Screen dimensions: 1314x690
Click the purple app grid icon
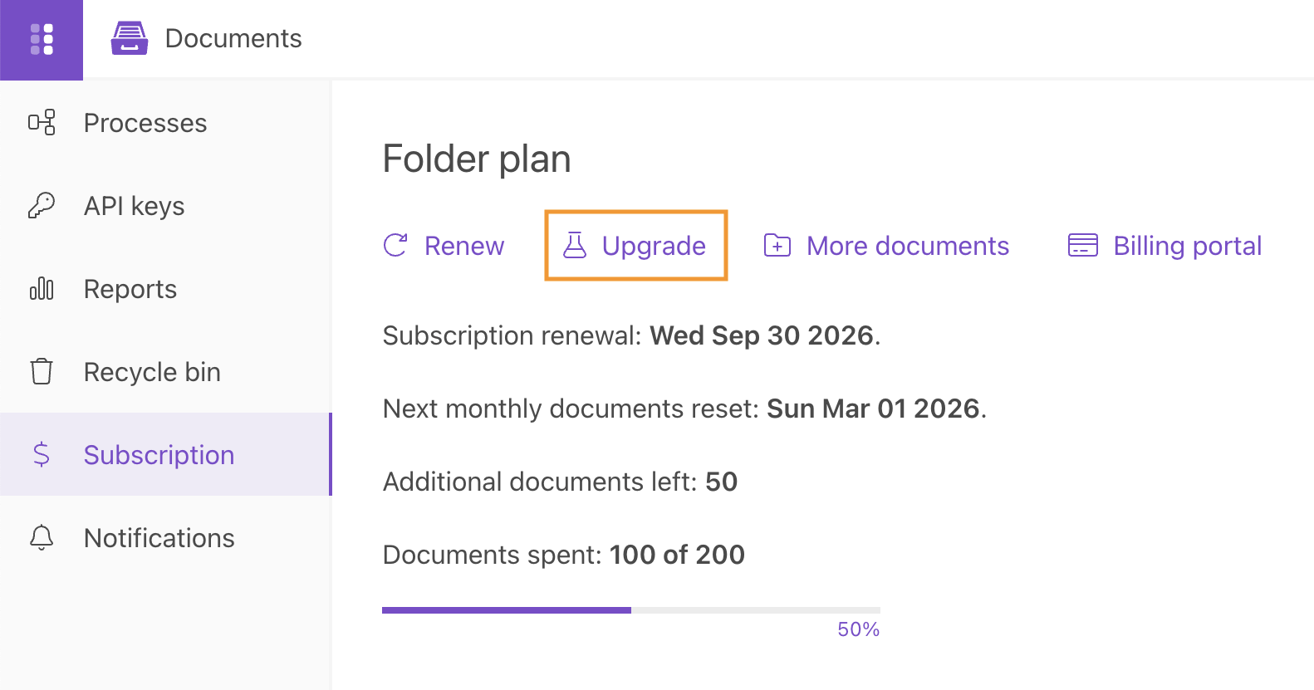coord(42,39)
